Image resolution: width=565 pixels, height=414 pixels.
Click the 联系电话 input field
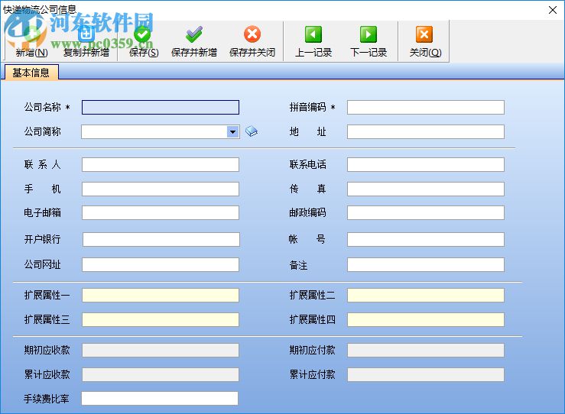pyautogui.click(x=426, y=164)
